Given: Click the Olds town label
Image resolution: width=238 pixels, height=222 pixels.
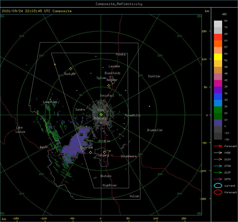Looking at the screenshot, I should (x=101, y=110).
